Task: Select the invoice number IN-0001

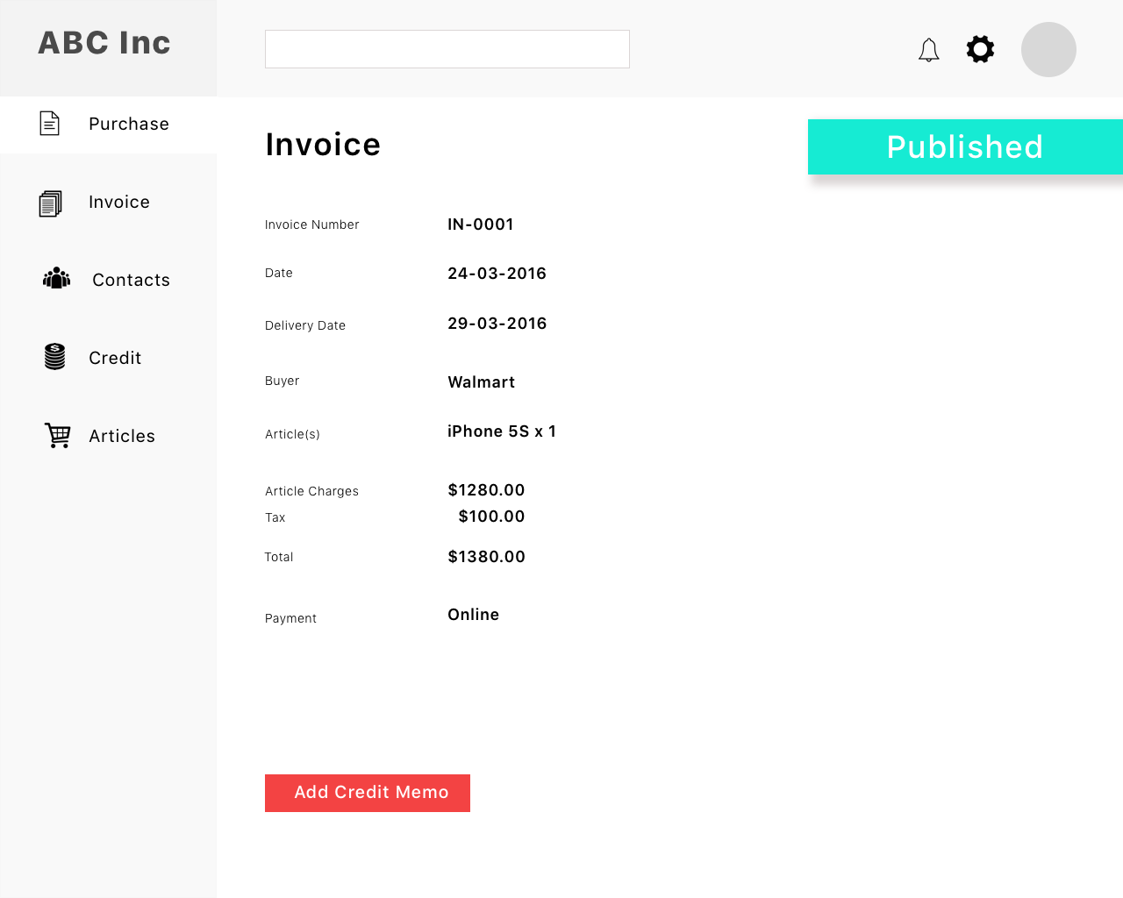Action: [x=481, y=224]
